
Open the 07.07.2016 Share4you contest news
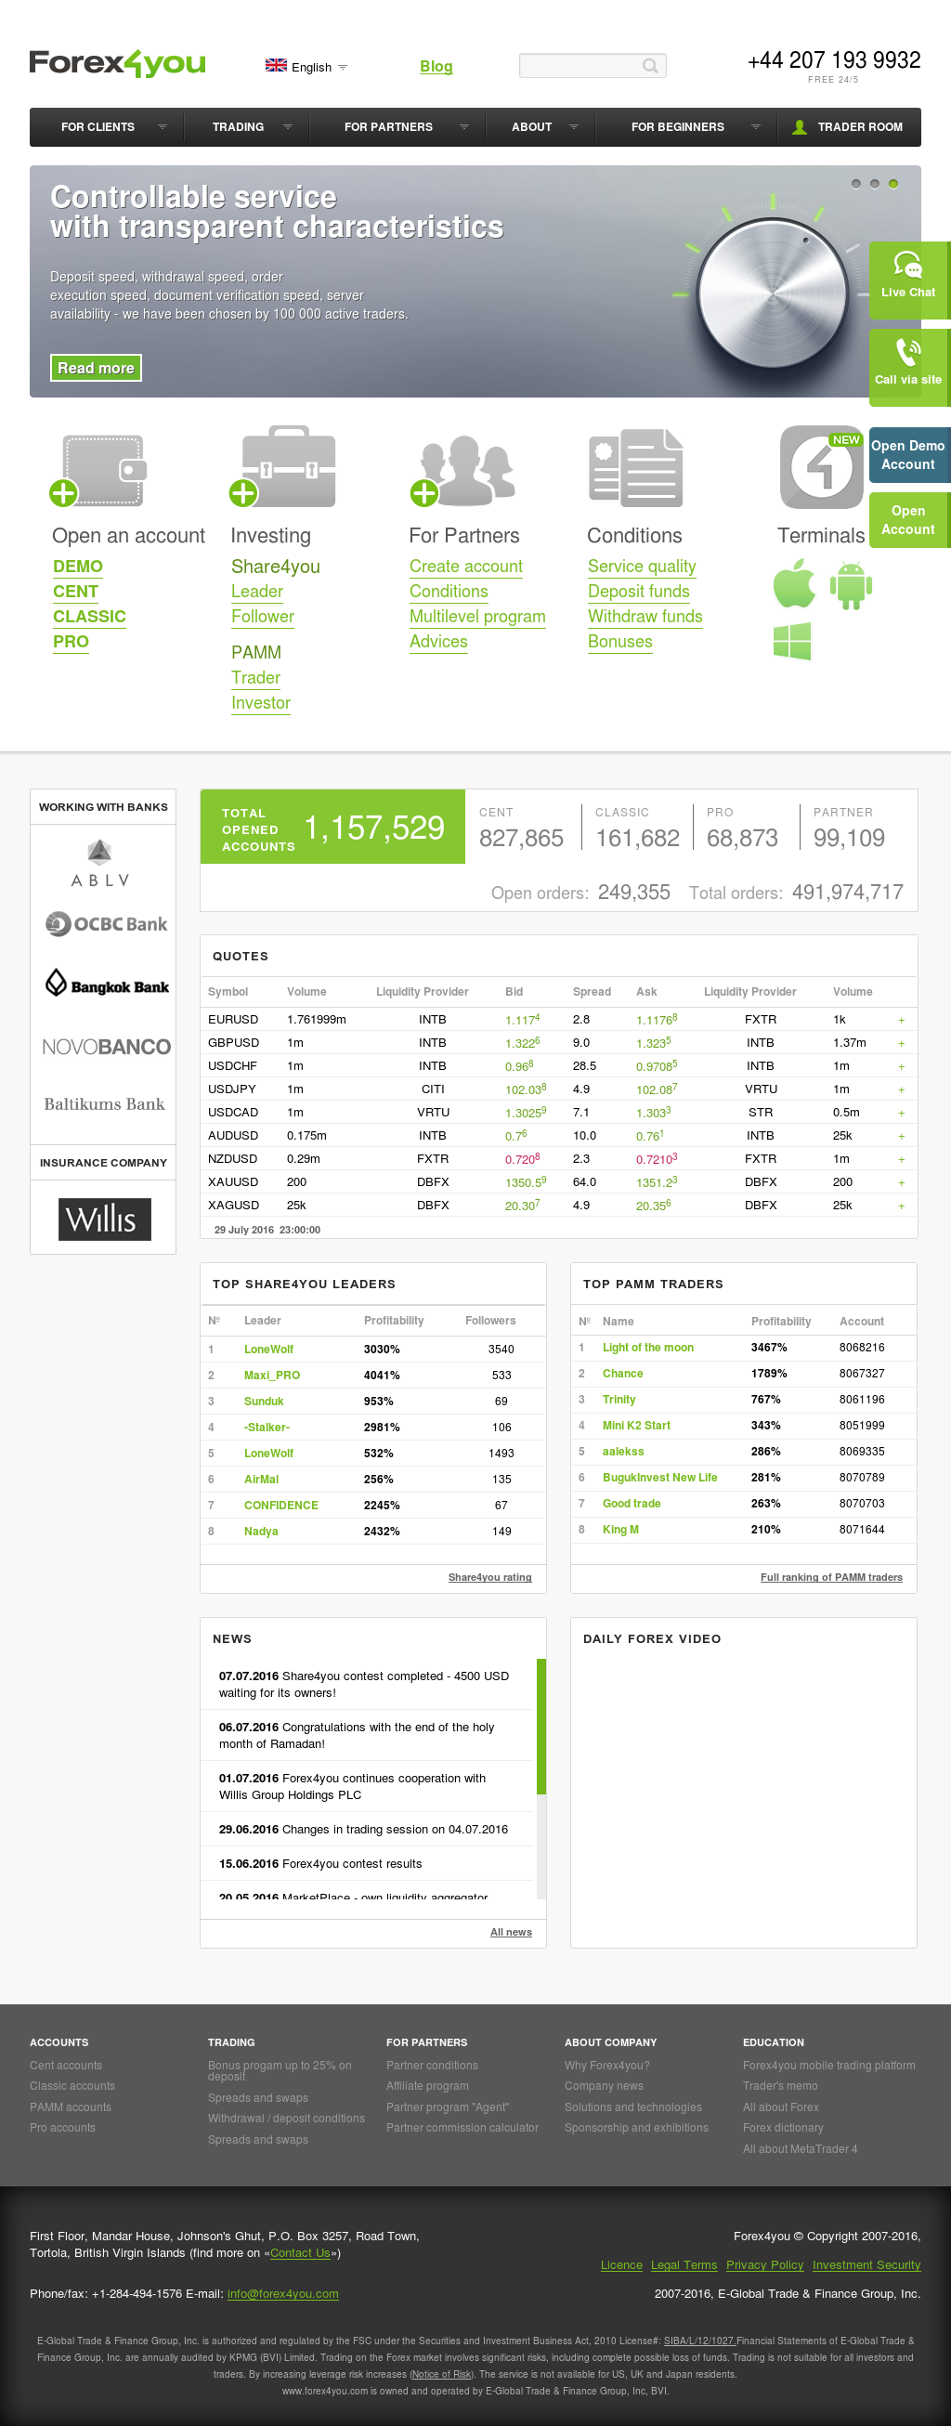(x=363, y=1684)
